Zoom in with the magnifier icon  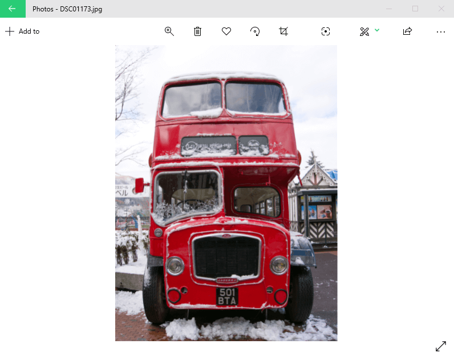(169, 31)
